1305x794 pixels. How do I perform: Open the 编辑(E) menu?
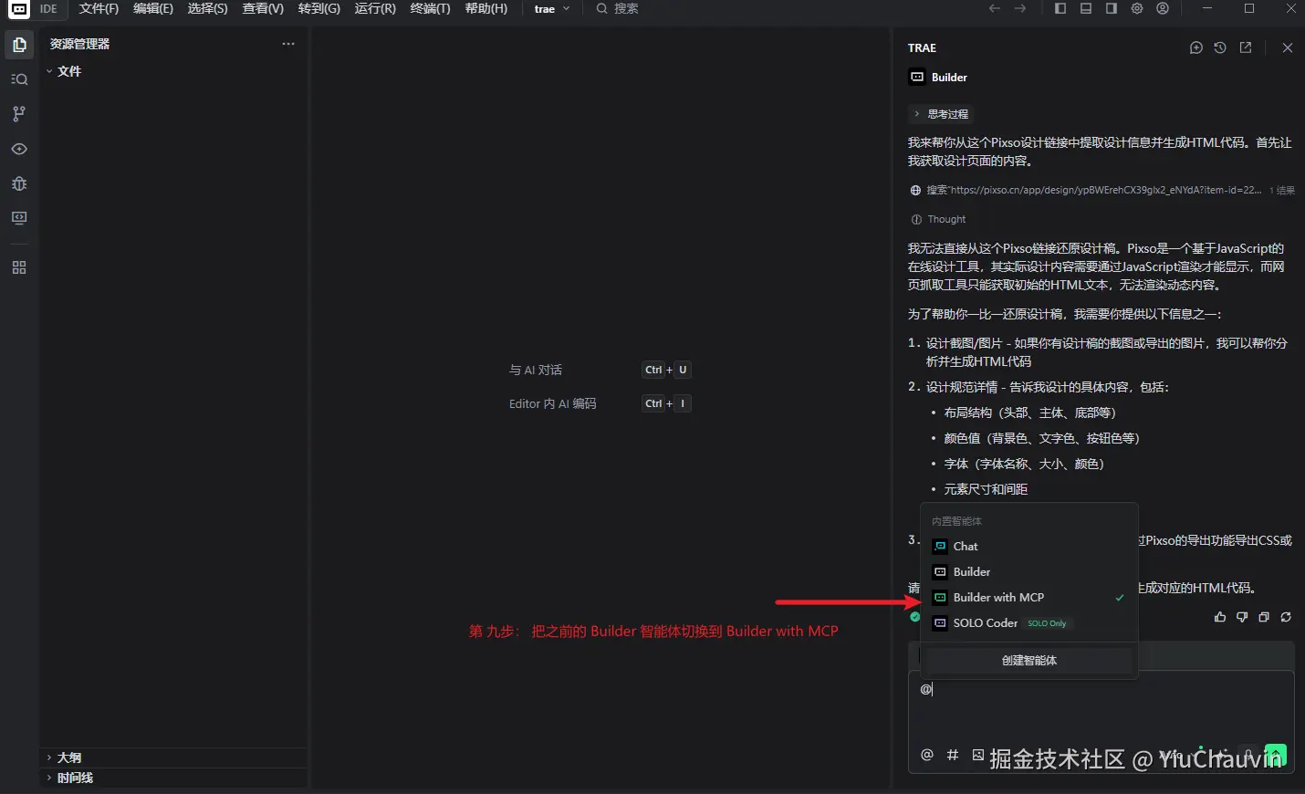152,8
